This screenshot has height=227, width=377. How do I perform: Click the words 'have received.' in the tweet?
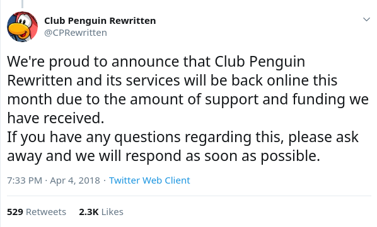pyautogui.click(x=55, y=118)
